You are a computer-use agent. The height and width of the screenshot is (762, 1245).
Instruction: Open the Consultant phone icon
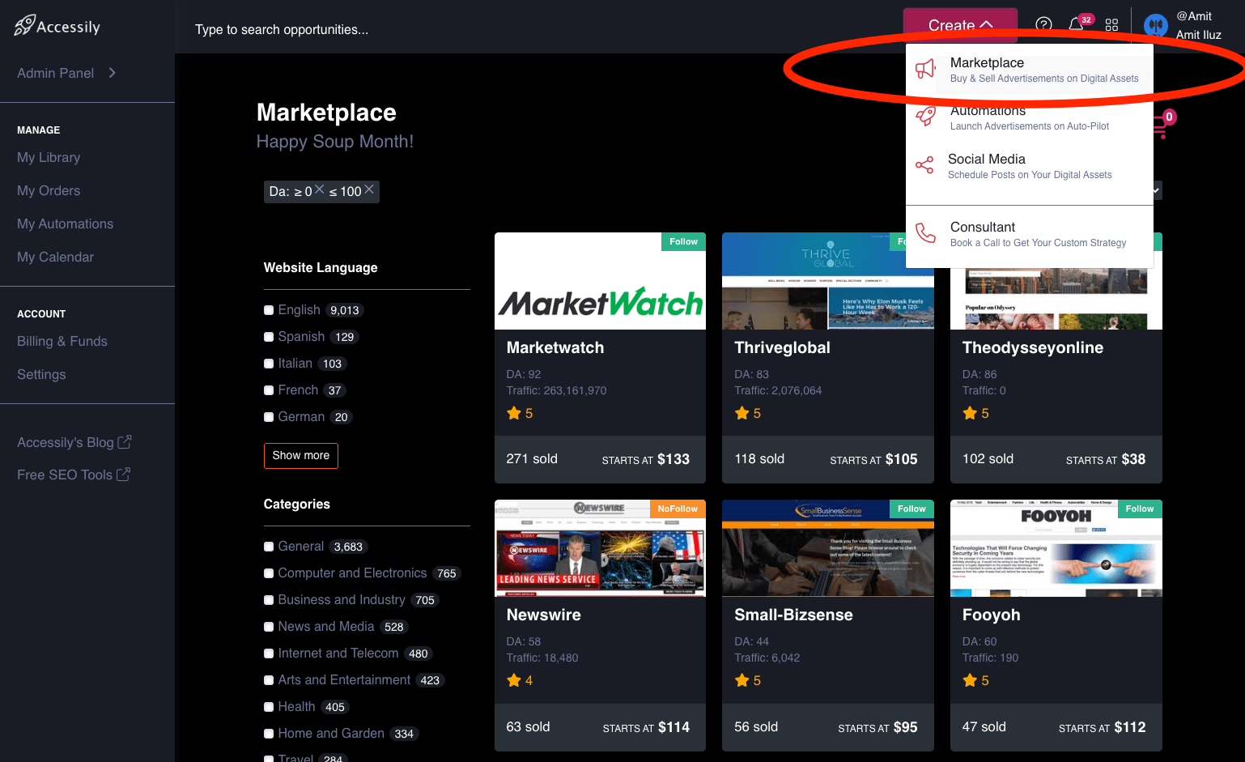click(925, 233)
